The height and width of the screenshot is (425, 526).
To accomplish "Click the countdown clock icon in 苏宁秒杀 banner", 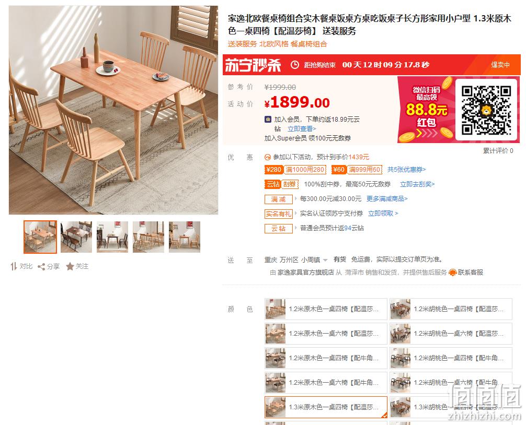I will pyautogui.click(x=294, y=65).
